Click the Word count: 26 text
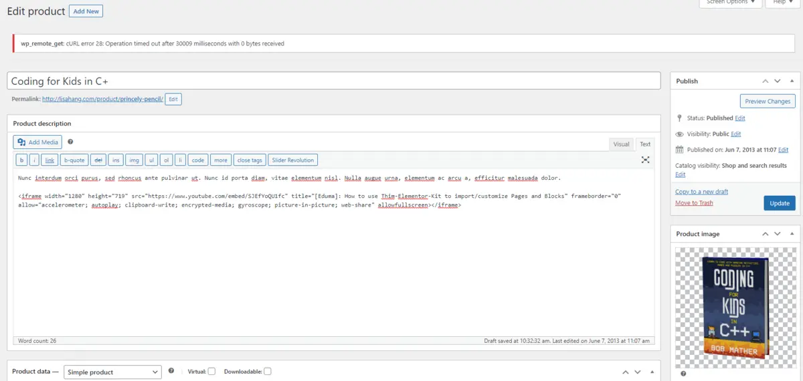This screenshot has height=381, width=803. (37, 340)
